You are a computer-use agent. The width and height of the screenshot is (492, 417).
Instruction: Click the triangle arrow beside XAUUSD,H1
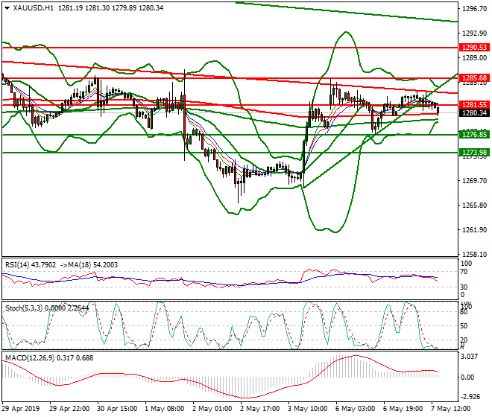(7, 8)
